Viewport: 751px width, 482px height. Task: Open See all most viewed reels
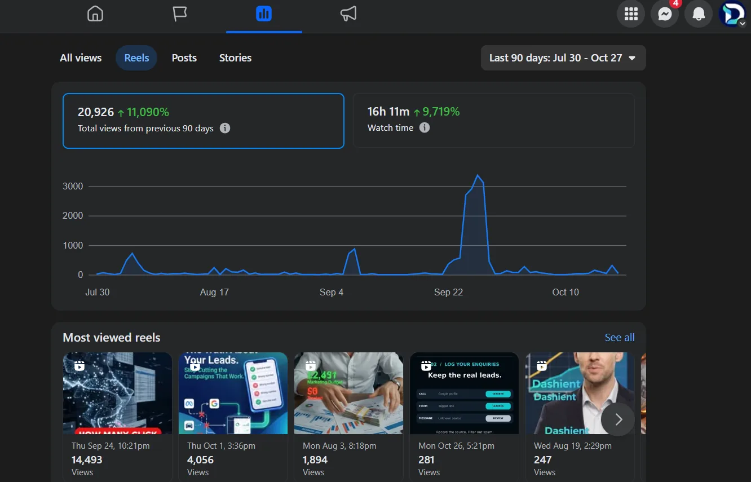pyautogui.click(x=620, y=337)
